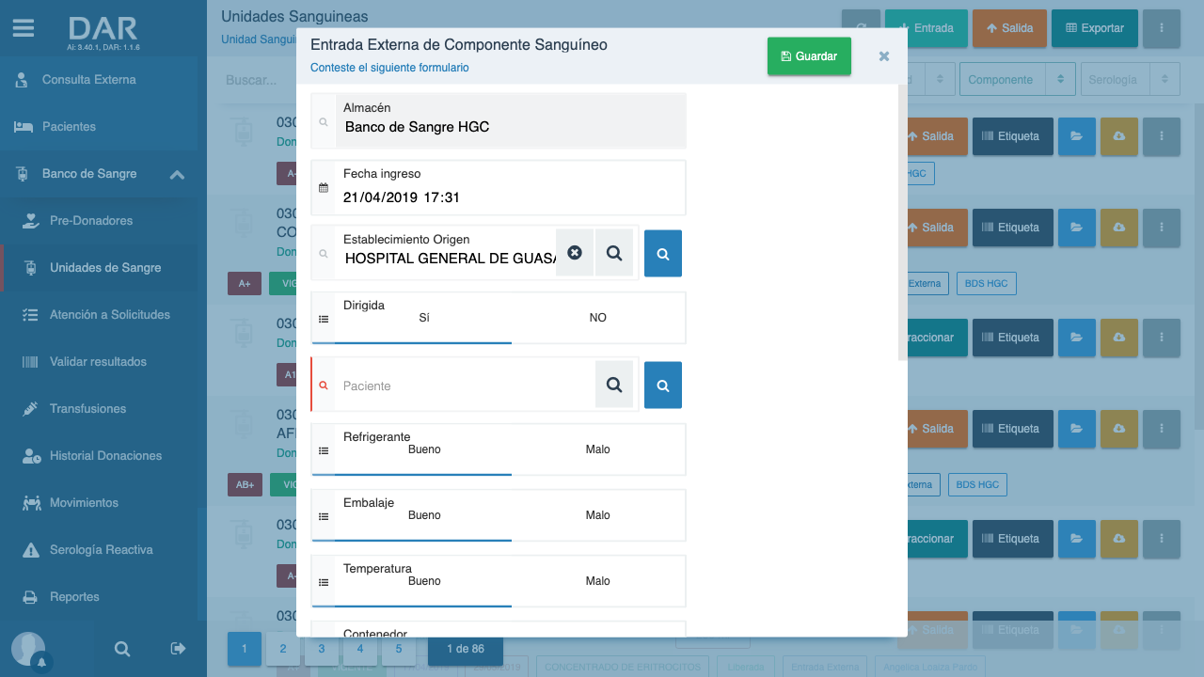Select Malo for Temperatura
The image size is (1204, 677).
(598, 581)
